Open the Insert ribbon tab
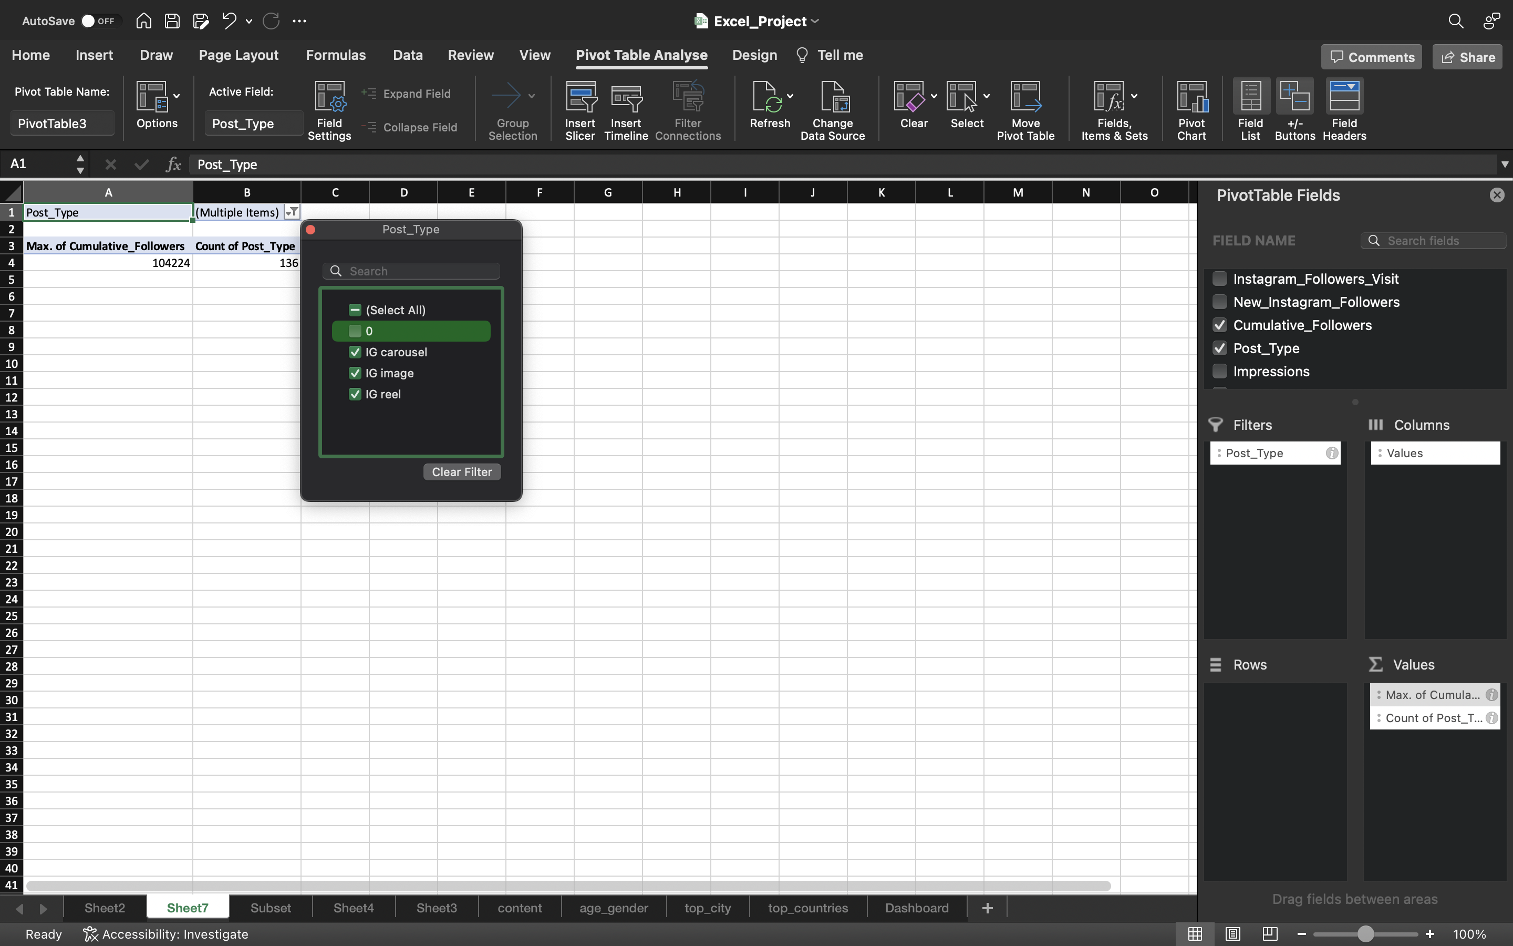 (x=95, y=55)
